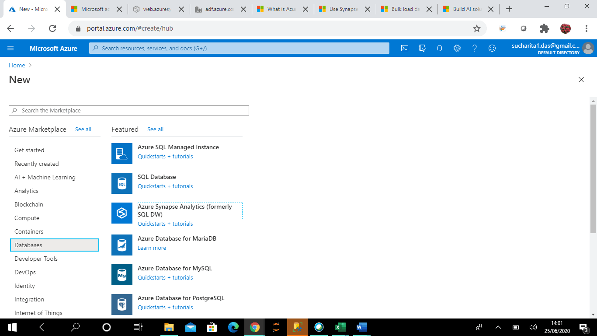Select the Azure Database for PostgreSQL icon
The height and width of the screenshot is (336, 597).
122,304
